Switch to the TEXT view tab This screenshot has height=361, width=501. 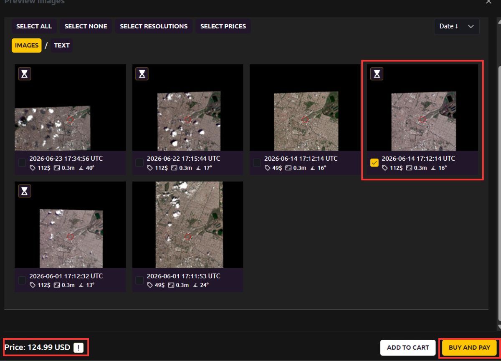[61, 45]
